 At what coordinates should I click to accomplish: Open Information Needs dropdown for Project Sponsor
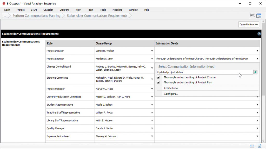257,59
